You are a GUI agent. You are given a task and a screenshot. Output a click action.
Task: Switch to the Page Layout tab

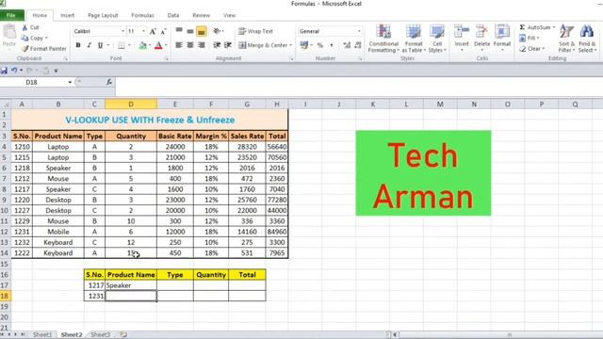point(103,15)
